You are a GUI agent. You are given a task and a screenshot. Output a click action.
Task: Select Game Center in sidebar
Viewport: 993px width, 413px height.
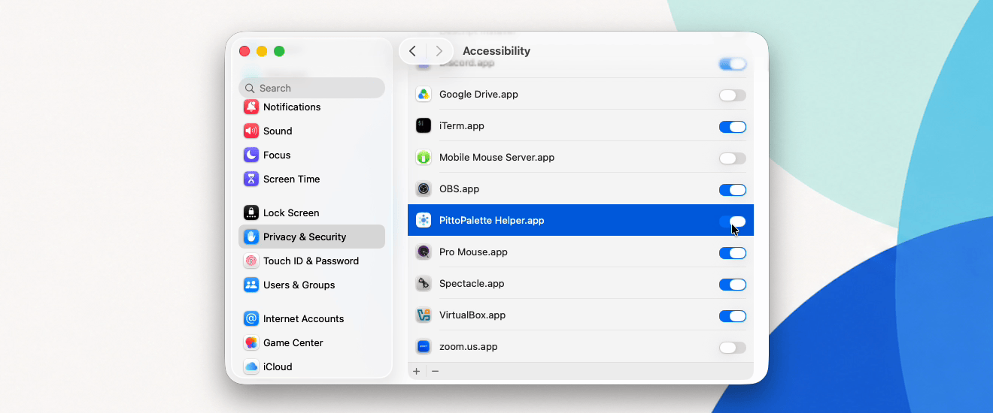tap(311, 342)
